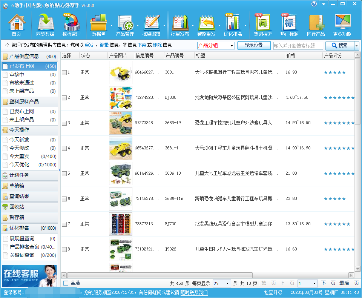Tick the checkbox for product row 5
This screenshot has height=298, width=362.
64,174
